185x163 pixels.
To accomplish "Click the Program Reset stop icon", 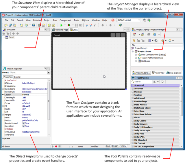I will coord(81,25).
